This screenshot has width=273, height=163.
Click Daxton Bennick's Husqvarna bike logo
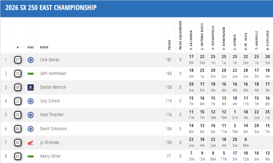31,87
